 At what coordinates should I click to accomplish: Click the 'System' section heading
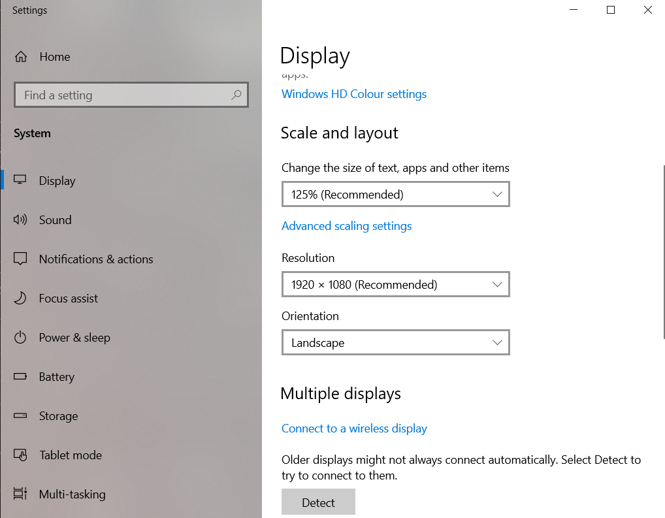pos(32,133)
